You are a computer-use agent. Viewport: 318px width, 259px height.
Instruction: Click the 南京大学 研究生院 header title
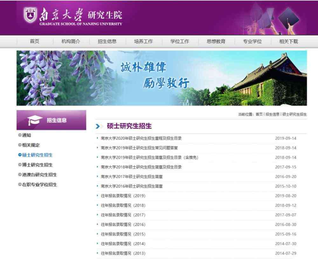point(81,15)
